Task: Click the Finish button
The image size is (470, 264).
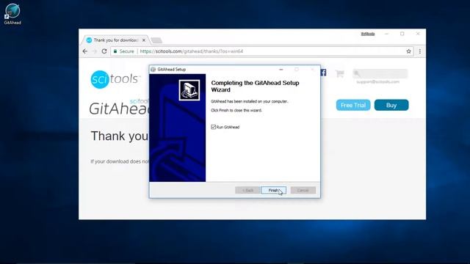Action: click(273, 191)
